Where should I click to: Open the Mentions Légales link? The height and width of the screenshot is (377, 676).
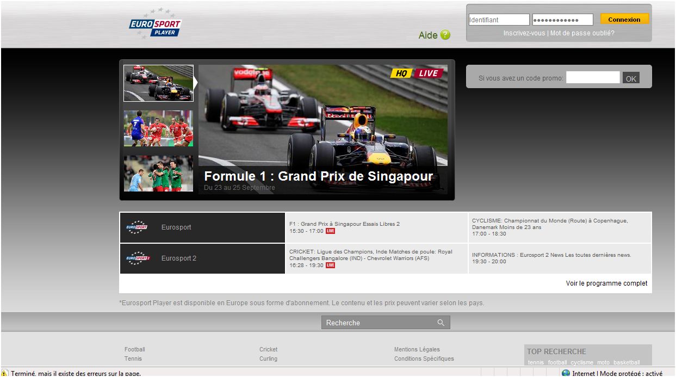point(417,349)
